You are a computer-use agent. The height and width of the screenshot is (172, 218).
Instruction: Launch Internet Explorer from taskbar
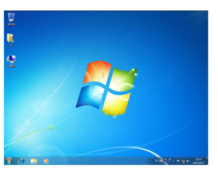click(21, 161)
